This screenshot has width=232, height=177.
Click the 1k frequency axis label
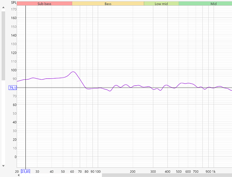click(x=213, y=171)
